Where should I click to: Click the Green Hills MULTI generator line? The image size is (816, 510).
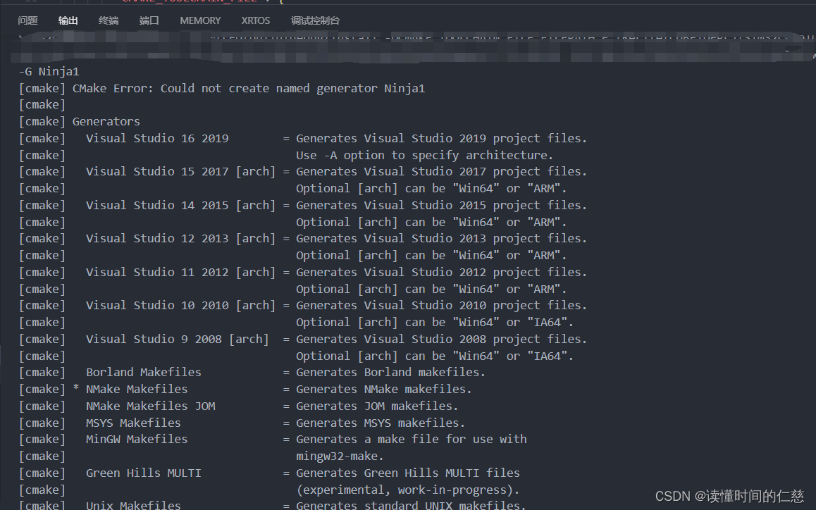[x=143, y=473]
